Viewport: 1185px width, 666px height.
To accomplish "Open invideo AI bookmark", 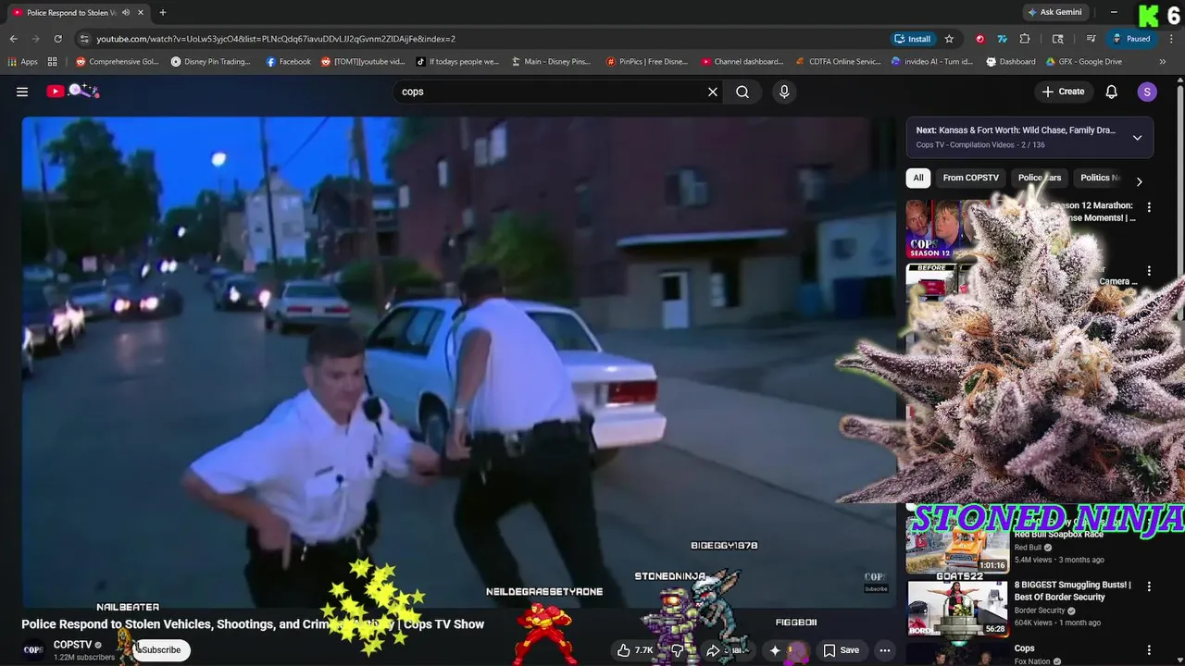I will 932,62.
